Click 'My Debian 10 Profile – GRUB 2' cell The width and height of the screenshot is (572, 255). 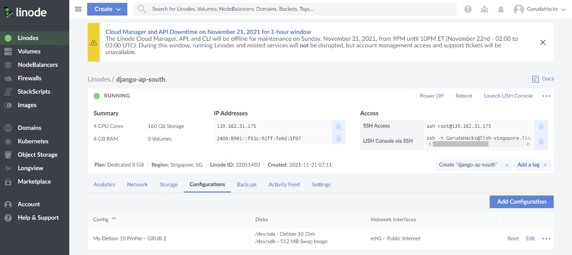(x=130, y=238)
